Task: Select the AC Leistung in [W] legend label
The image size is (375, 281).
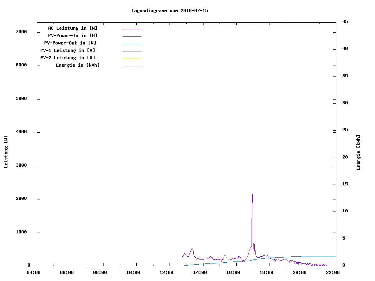Action: click(x=73, y=28)
